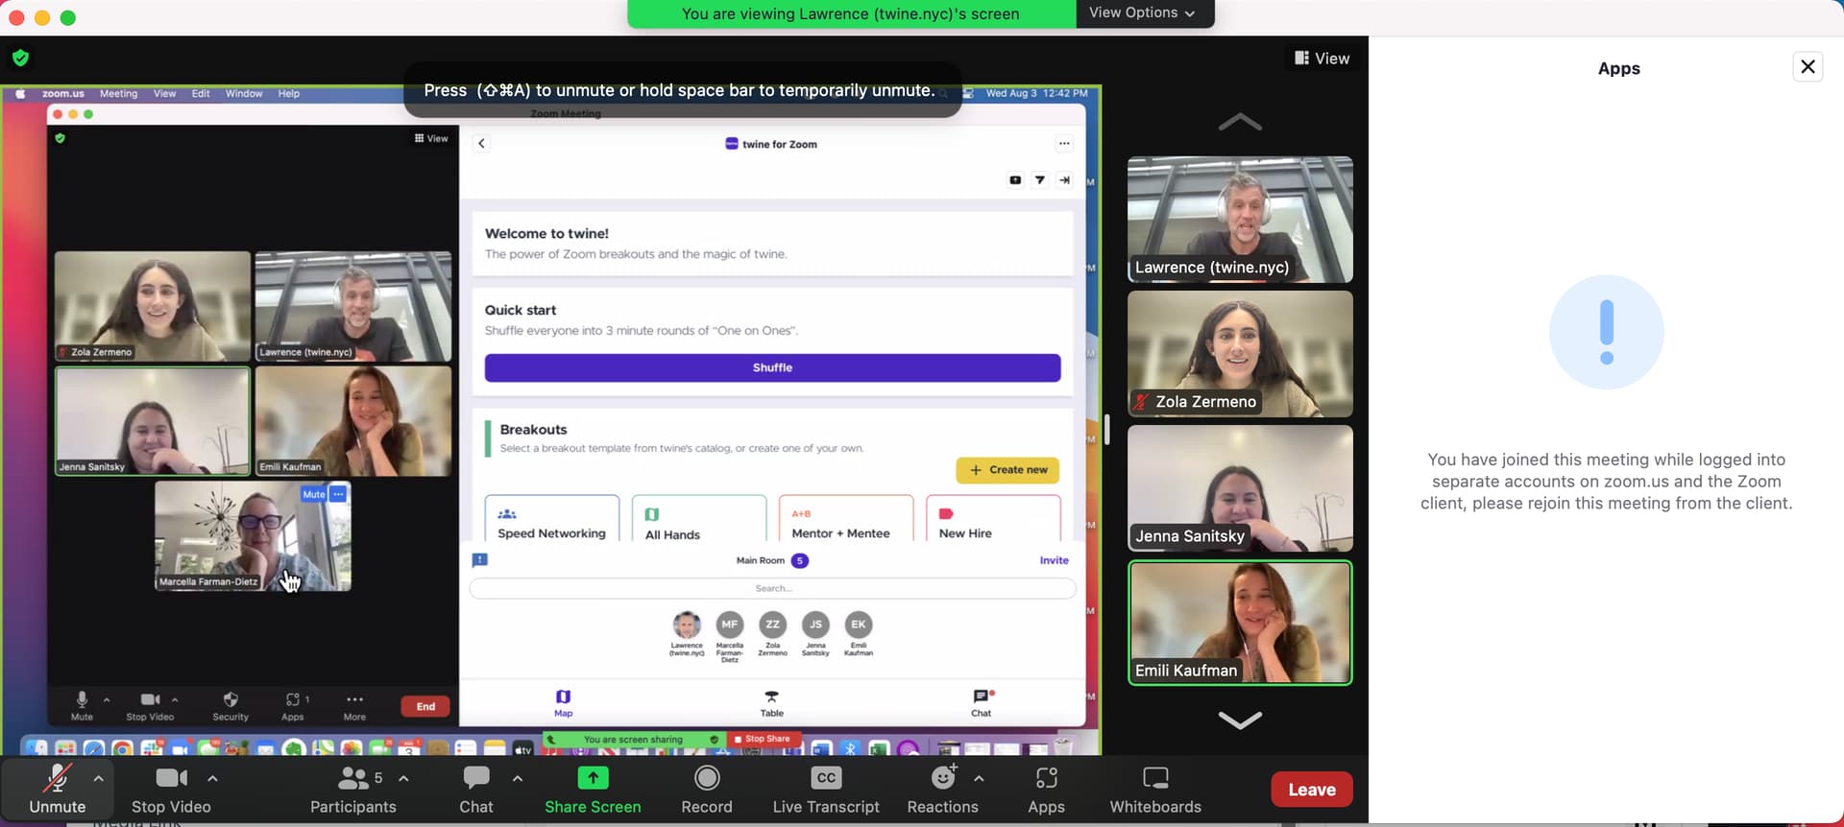Click the Invite link in Main Room
The width and height of the screenshot is (1844, 827).
pyautogui.click(x=1054, y=560)
